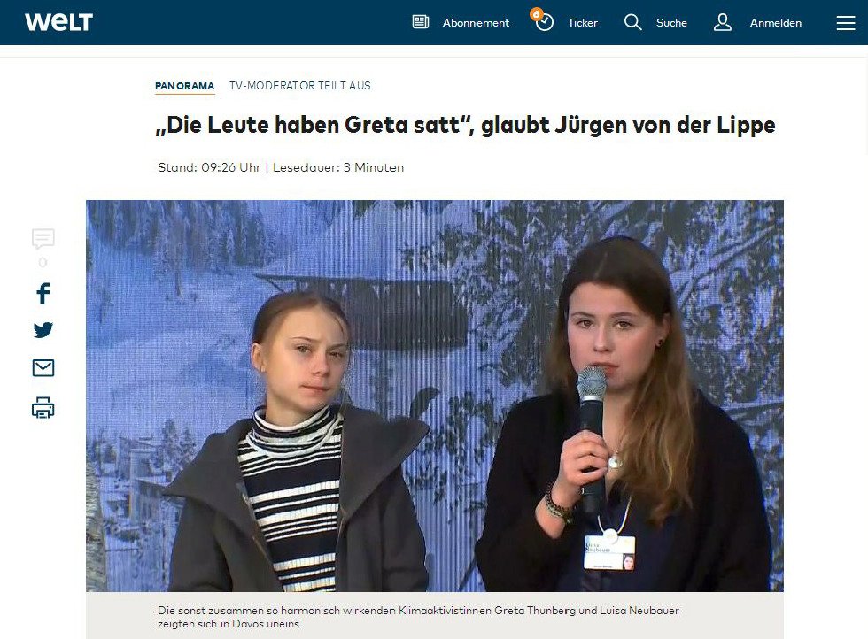Click the WELT logo
This screenshot has height=639, width=868.
[58, 22]
